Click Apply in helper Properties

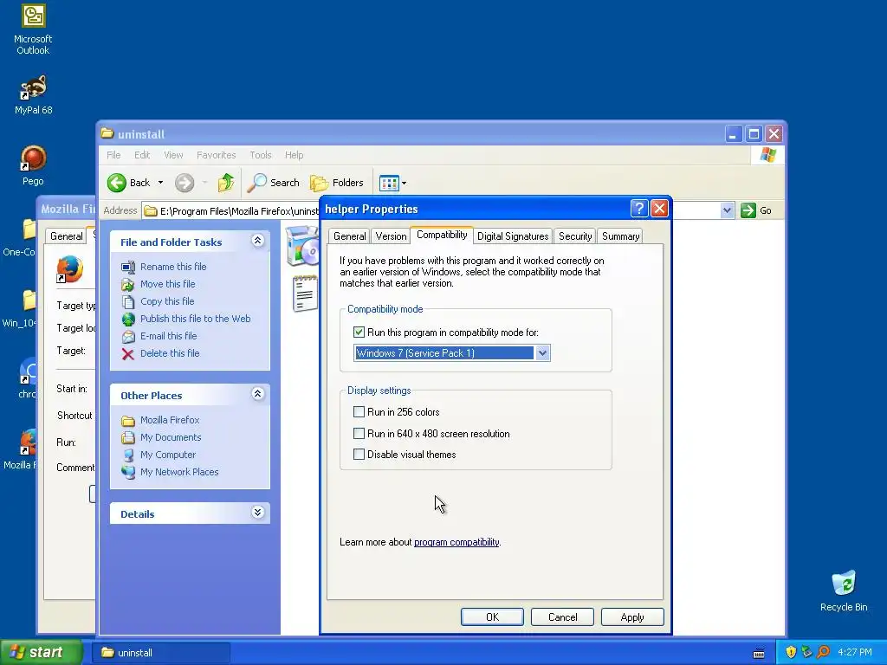pyautogui.click(x=631, y=617)
